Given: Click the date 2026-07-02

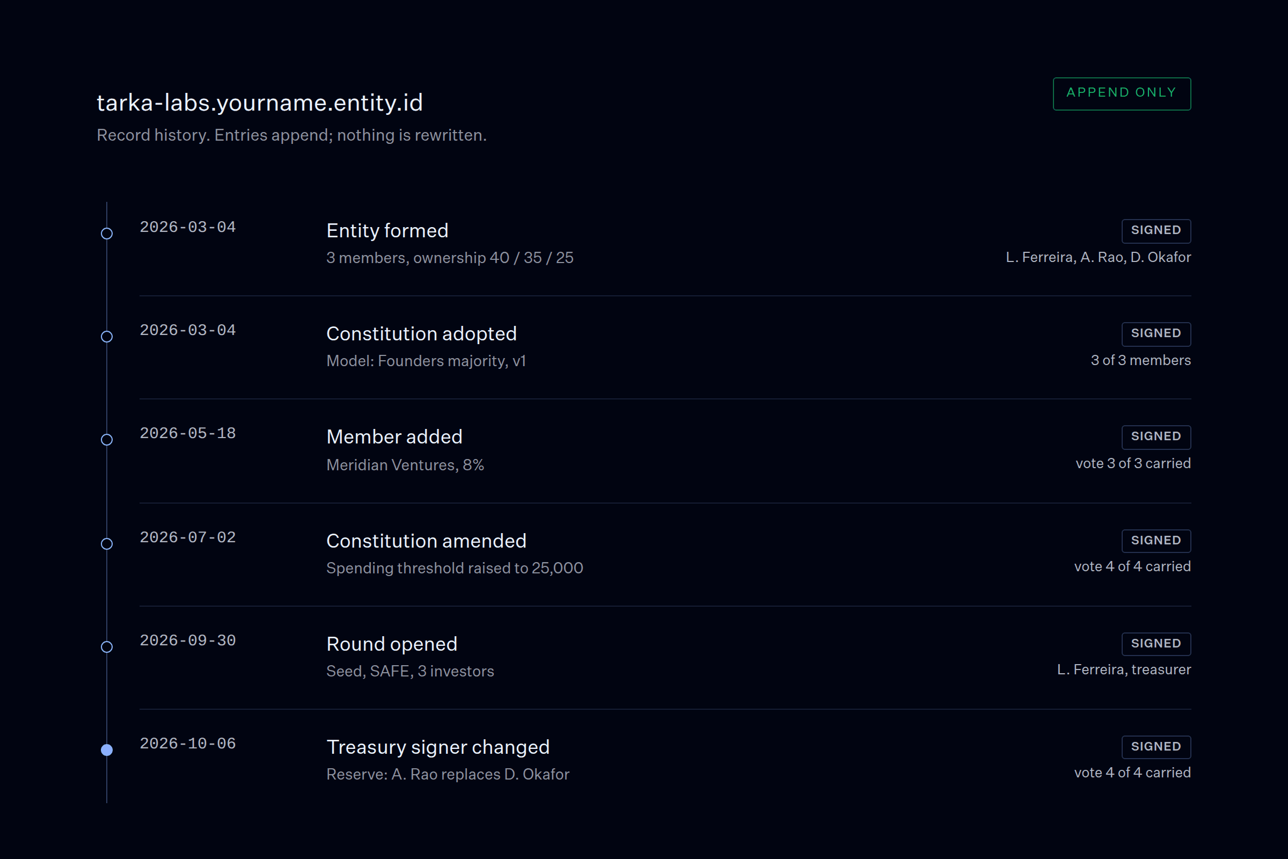Looking at the screenshot, I should (187, 537).
